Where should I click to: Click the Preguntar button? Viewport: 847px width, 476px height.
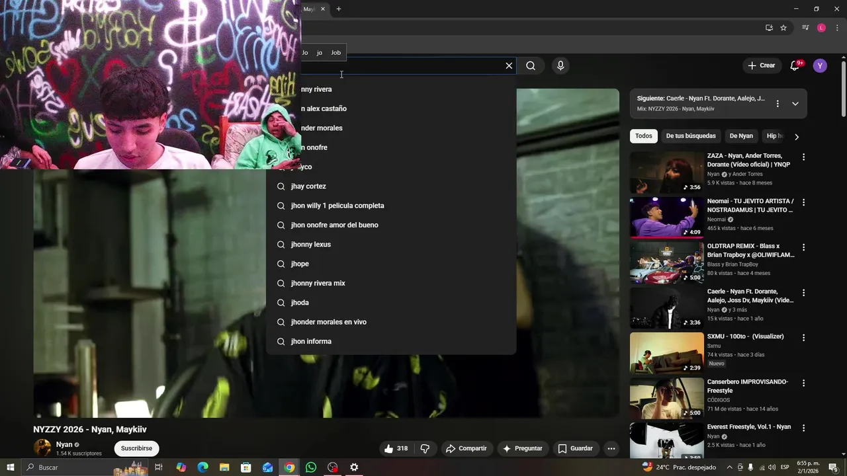(x=523, y=448)
